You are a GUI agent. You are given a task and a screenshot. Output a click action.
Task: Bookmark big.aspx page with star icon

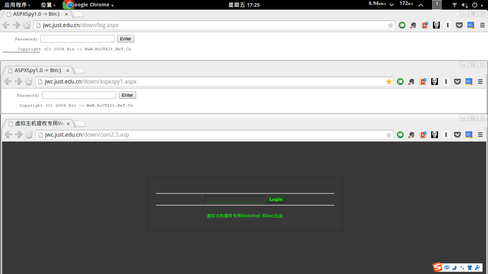[x=390, y=25]
